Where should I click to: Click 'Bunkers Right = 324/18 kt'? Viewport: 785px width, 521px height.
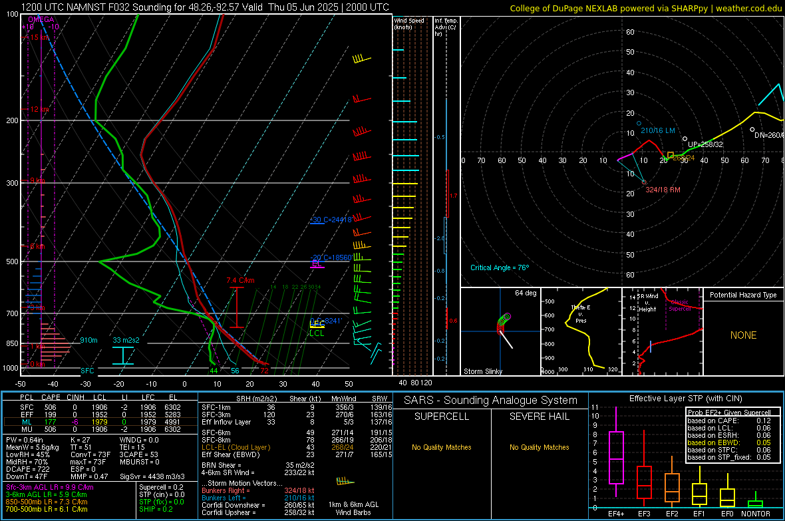[x=258, y=490]
